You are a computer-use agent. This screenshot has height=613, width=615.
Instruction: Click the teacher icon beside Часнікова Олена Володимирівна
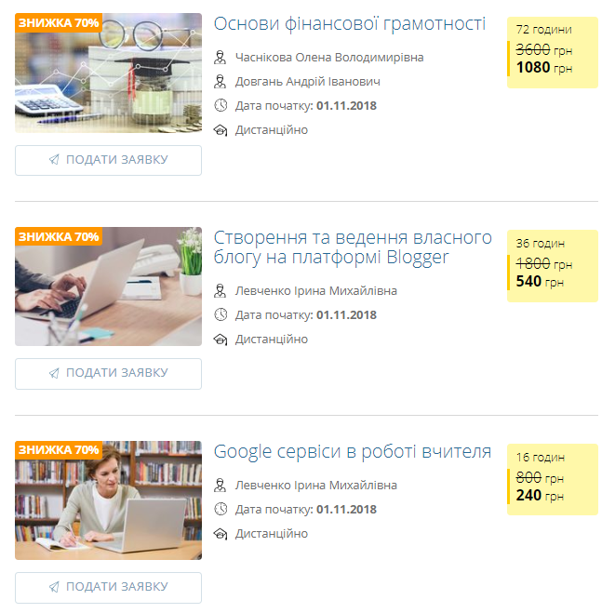point(220,58)
